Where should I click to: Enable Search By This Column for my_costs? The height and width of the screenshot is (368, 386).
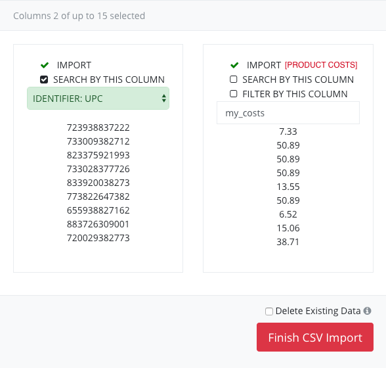234,80
